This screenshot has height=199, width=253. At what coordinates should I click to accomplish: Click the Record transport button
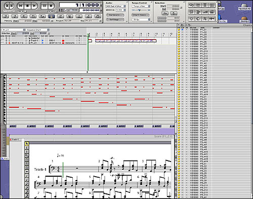[x=51, y=6]
